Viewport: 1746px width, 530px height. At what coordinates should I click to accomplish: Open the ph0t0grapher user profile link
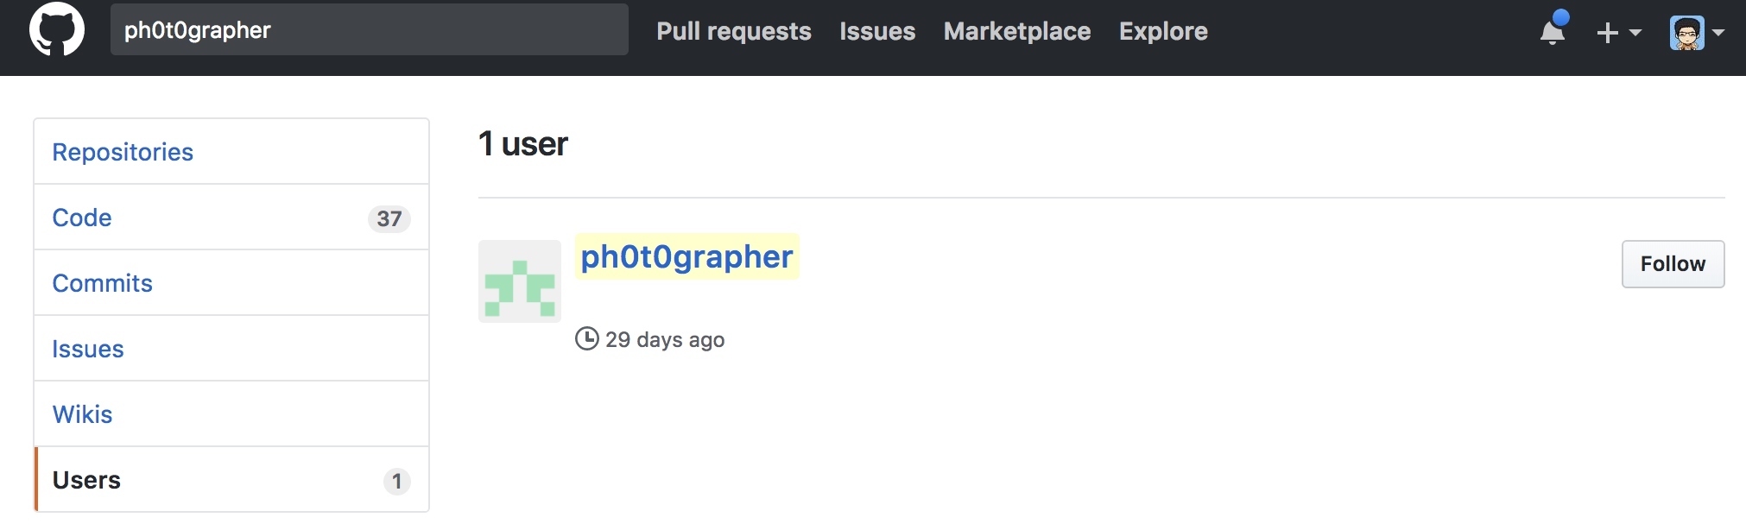(x=686, y=256)
